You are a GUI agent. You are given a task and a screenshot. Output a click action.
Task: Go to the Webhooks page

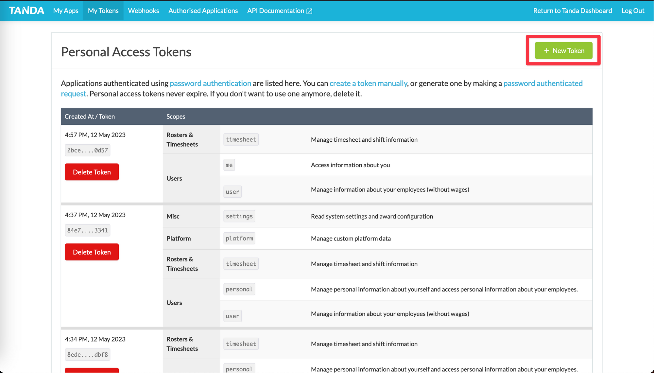pyautogui.click(x=143, y=10)
